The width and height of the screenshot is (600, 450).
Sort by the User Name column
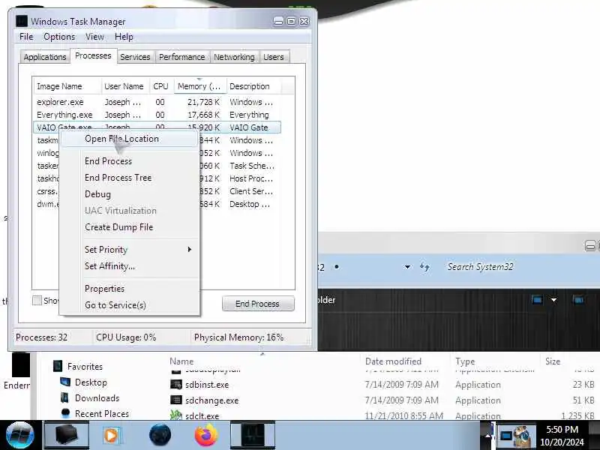click(x=125, y=86)
